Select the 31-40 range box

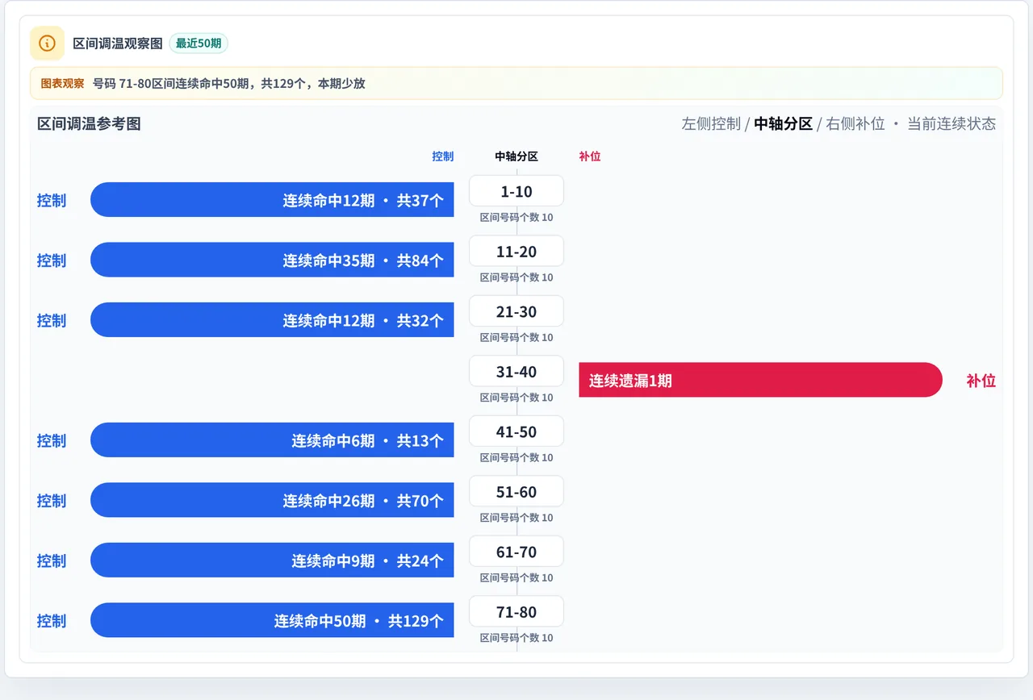click(516, 372)
